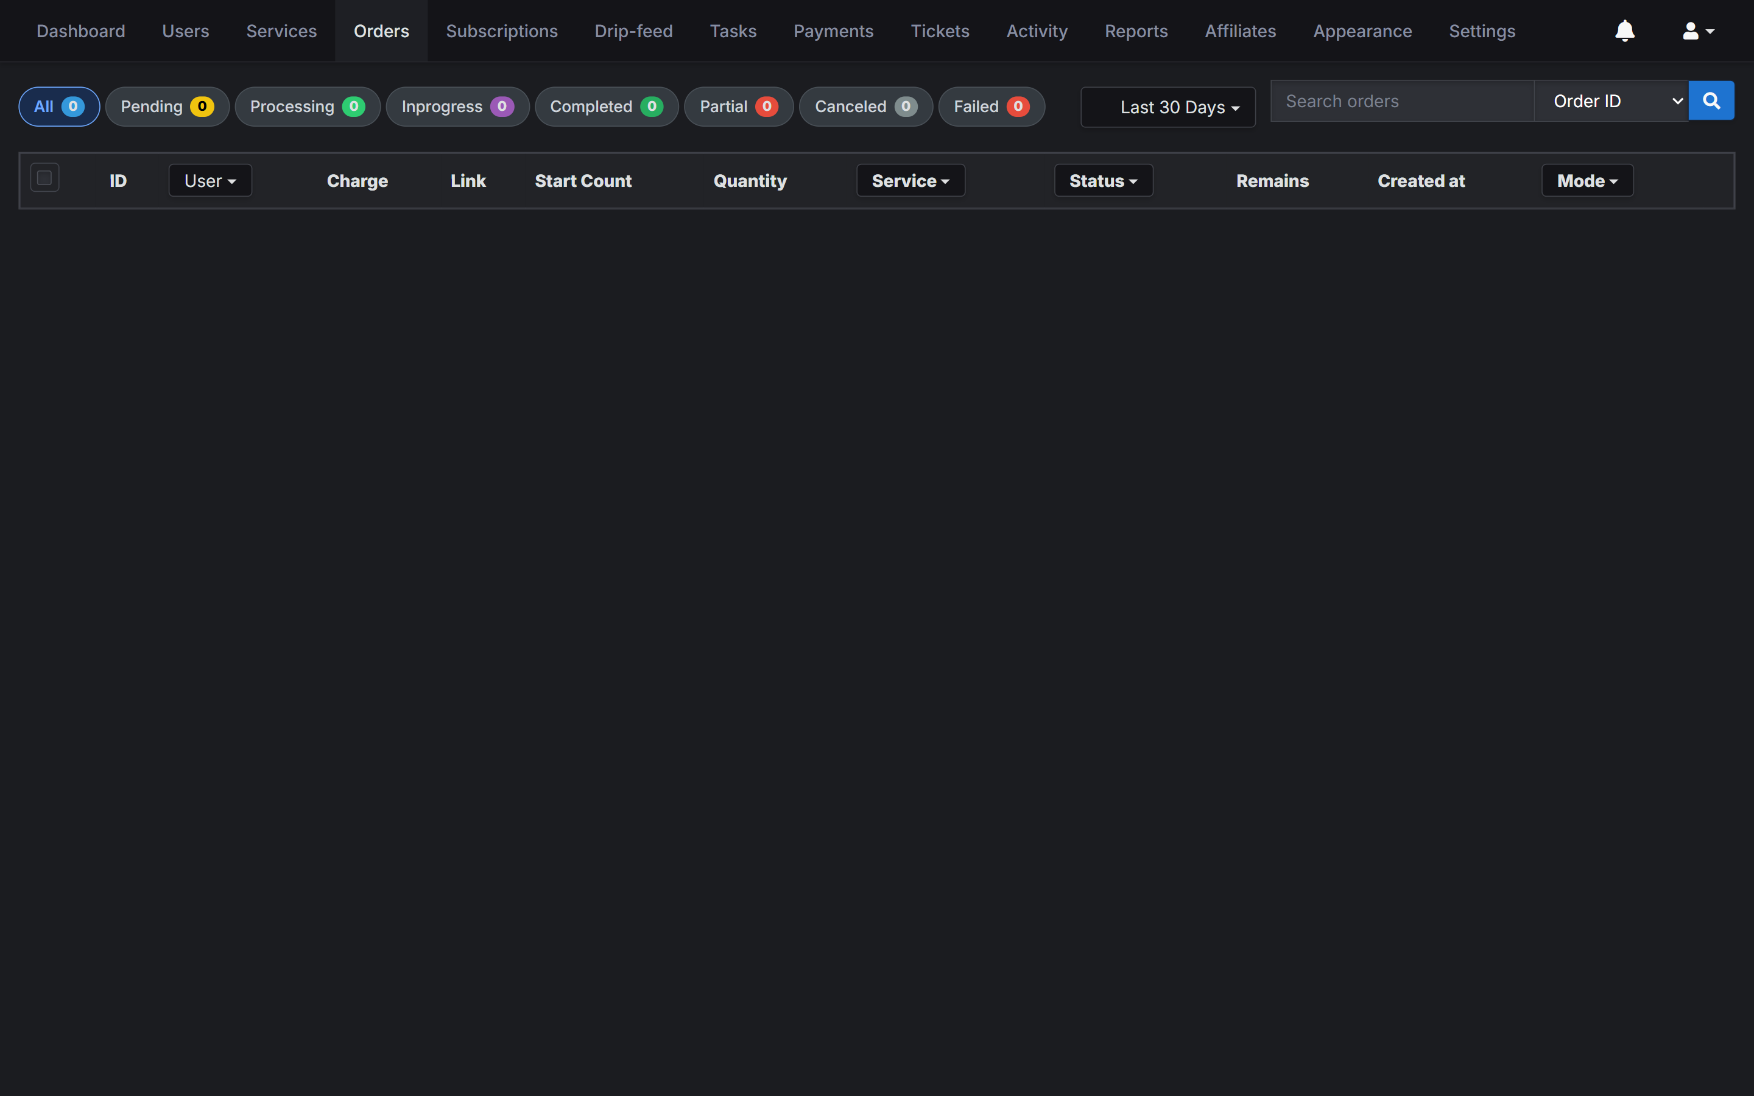This screenshot has height=1096, width=1754.
Task: Click the Created at column header
Action: 1421,180
